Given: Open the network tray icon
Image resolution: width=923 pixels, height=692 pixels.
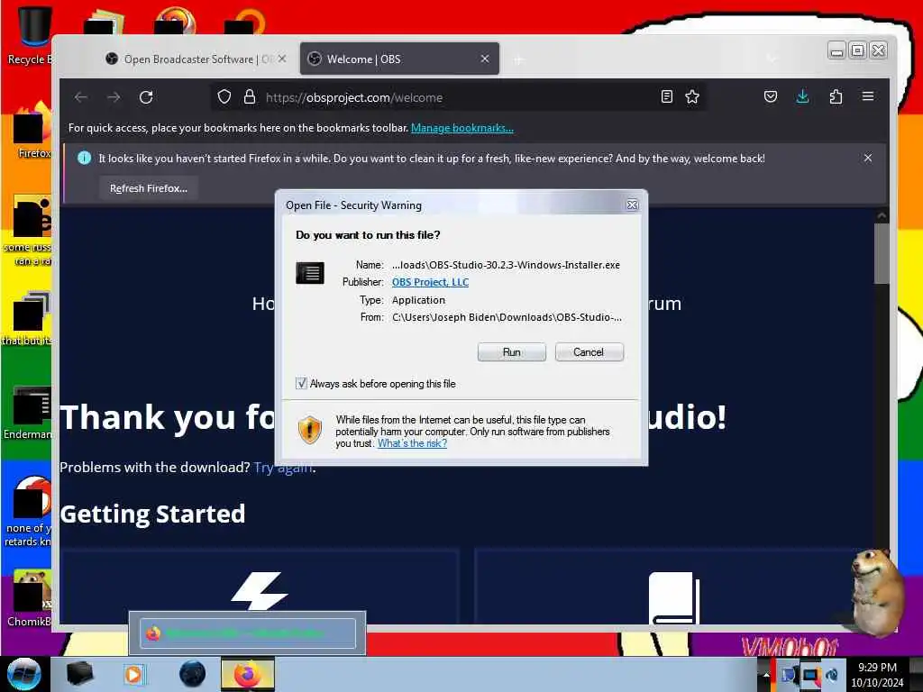Looking at the screenshot, I should [810, 675].
